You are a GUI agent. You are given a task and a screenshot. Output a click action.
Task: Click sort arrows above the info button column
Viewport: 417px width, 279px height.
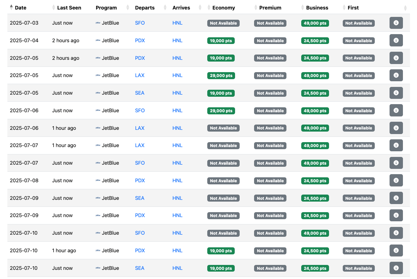pyautogui.click(x=405, y=8)
